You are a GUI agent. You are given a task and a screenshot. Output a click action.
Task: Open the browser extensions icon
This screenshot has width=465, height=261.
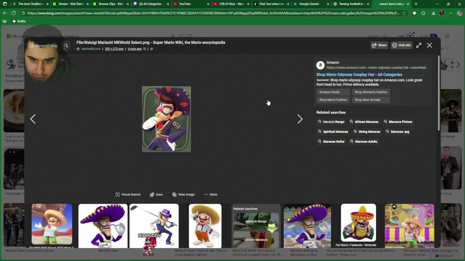pyautogui.click(x=423, y=13)
